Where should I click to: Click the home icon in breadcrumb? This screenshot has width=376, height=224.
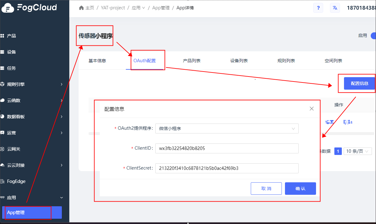(x=81, y=8)
